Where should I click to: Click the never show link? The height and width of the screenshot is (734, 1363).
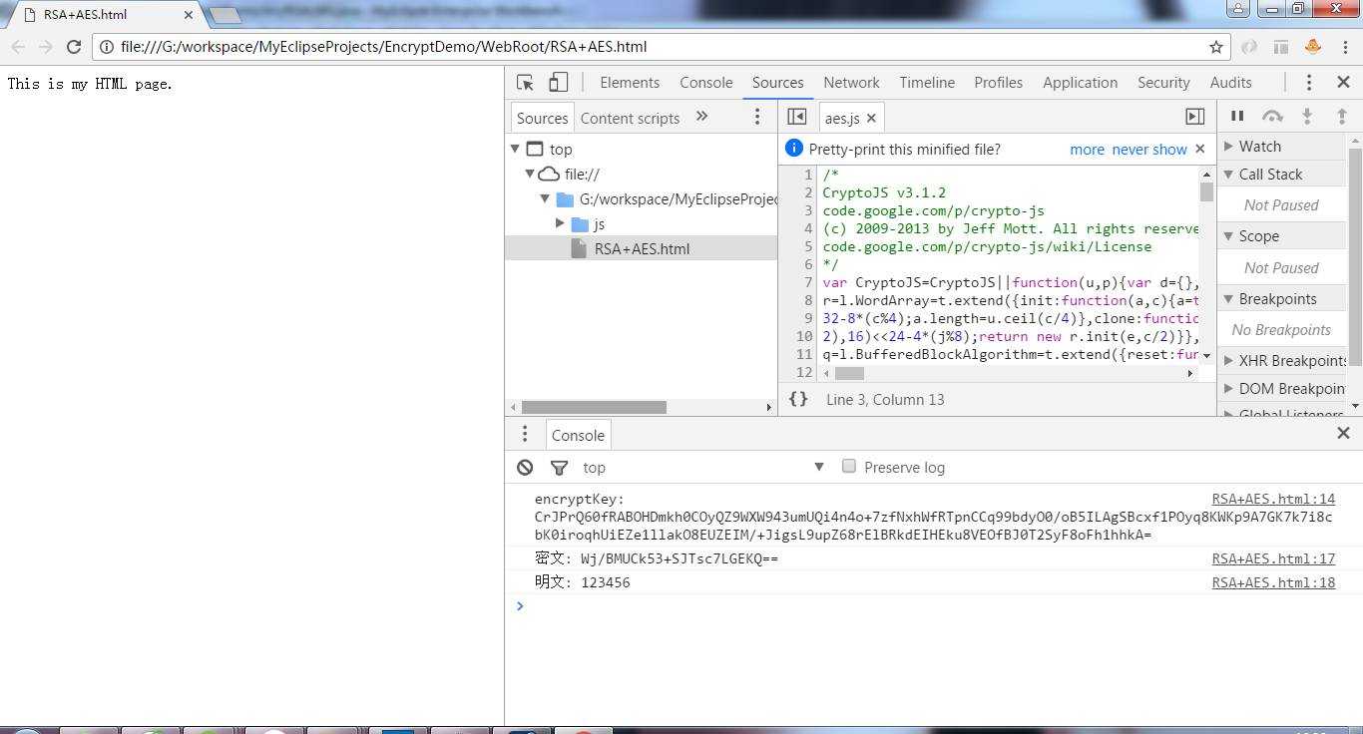[1149, 149]
